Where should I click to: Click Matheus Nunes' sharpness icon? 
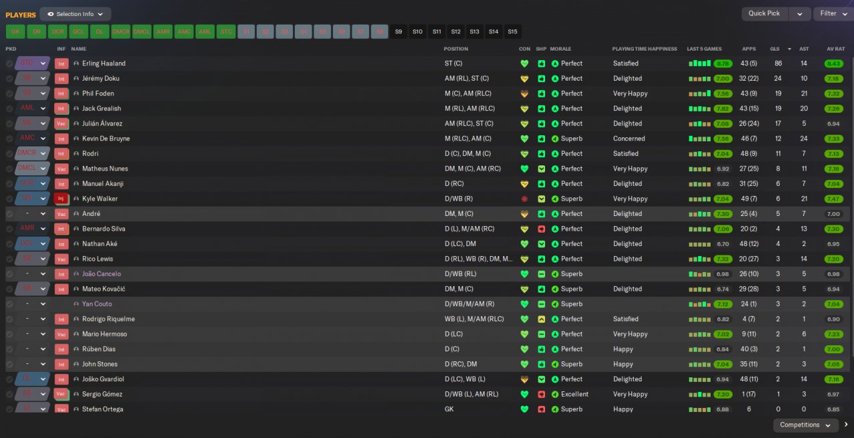(x=542, y=169)
